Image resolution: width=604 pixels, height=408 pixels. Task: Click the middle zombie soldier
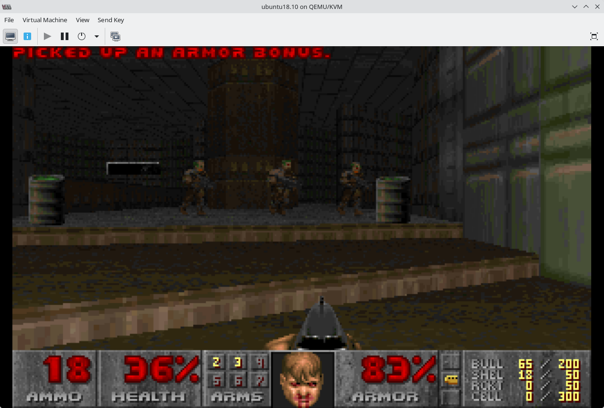[x=282, y=187]
